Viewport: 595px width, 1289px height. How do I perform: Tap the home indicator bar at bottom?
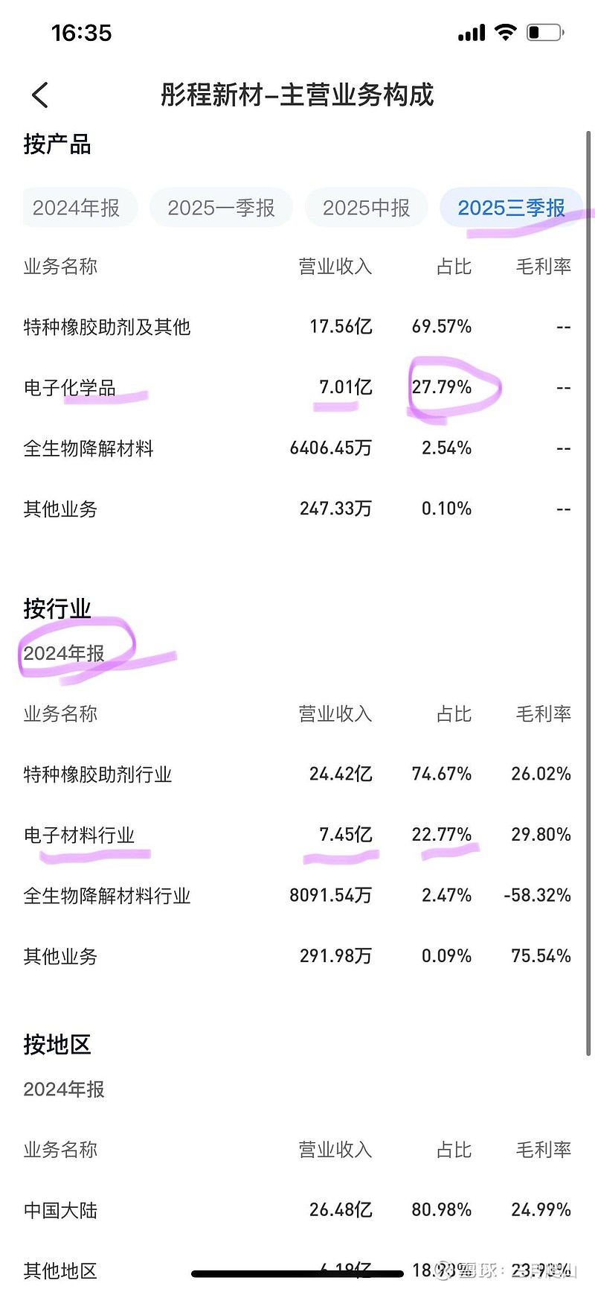pos(297,1274)
